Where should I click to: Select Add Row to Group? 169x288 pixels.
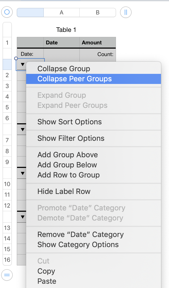tap(69, 175)
